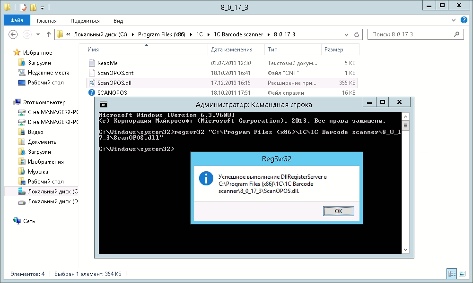The width and height of the screenshot is (473, 283).
Task: Select the ReadMe text file
Action: [x=107, y=63]
